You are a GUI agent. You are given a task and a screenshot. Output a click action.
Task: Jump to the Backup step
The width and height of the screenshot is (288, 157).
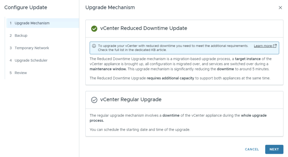pyautogui.click(x=21, y=36)
